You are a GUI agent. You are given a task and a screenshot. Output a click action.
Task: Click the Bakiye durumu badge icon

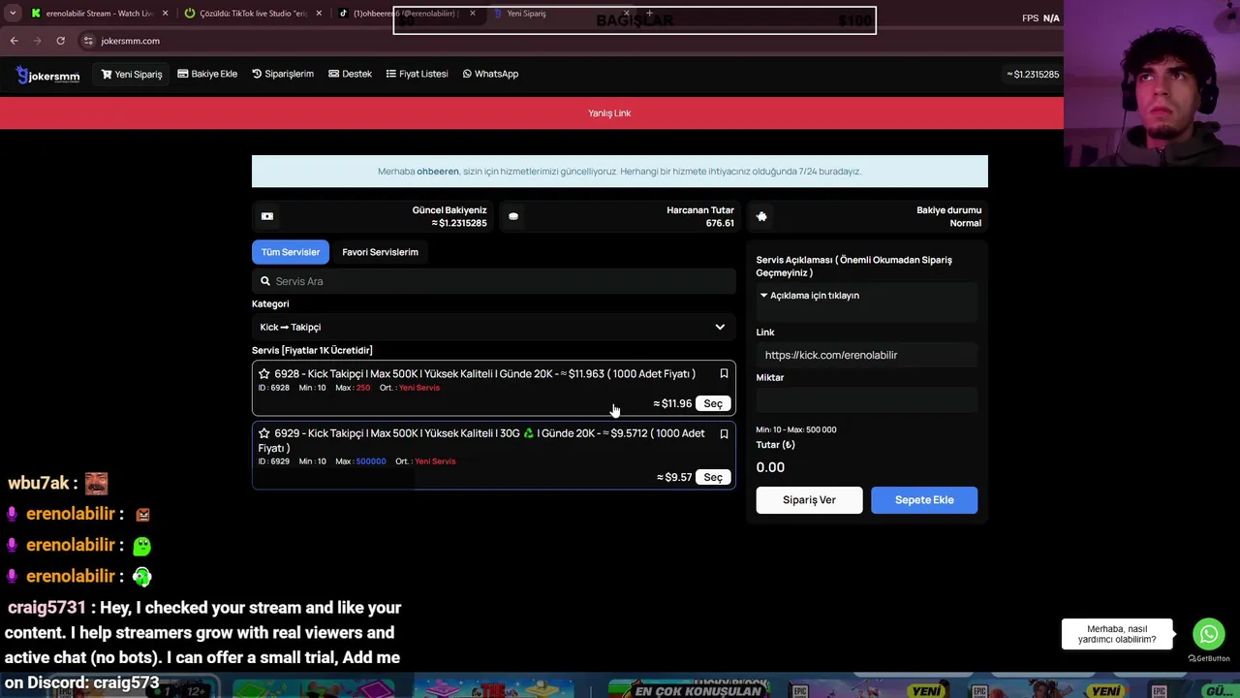click(761, 216)
